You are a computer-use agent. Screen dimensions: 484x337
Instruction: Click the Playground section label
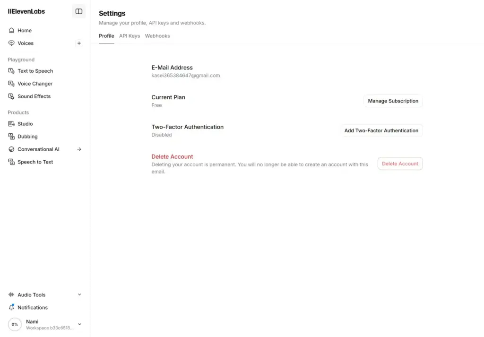pos(21,60)
